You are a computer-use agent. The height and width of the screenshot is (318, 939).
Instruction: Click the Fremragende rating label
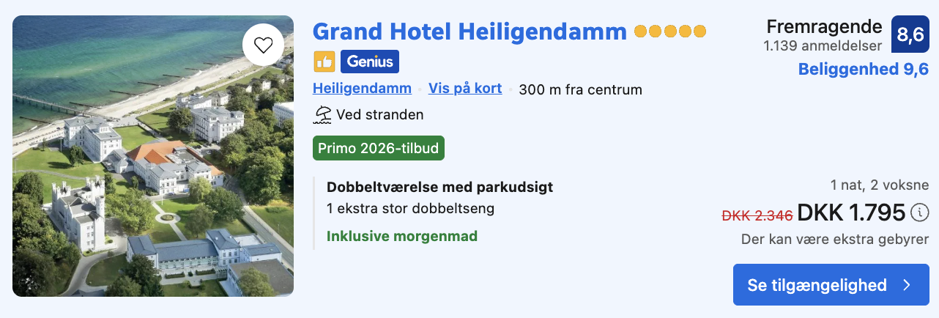824,27
